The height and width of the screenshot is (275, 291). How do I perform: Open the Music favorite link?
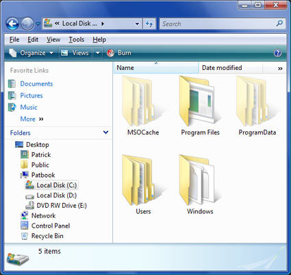tap(29, 107)
